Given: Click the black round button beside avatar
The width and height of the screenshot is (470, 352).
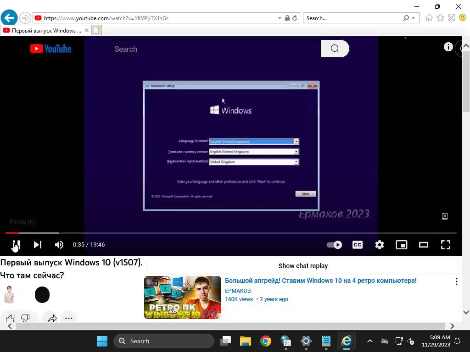Looking at the screenshot, I should pyautogui.click(x=42, y=295).
